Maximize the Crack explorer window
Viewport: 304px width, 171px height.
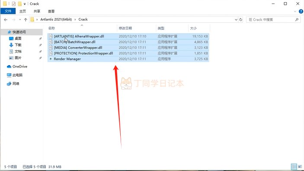coord(285,4)
